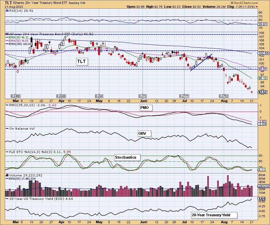Click the Nasdaq GM exchange label

77,3
